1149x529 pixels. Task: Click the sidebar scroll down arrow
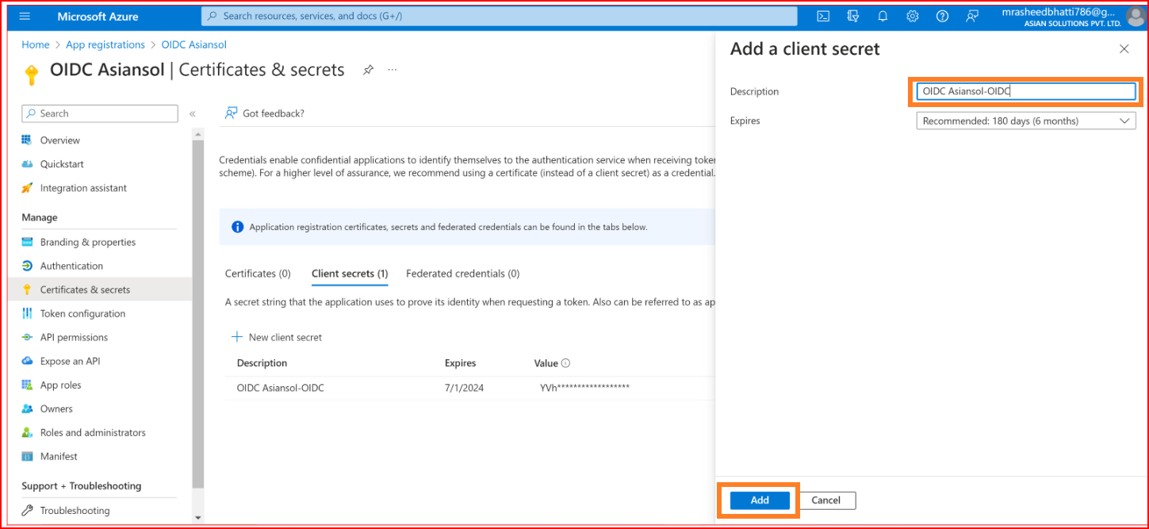tap(198, 519)
